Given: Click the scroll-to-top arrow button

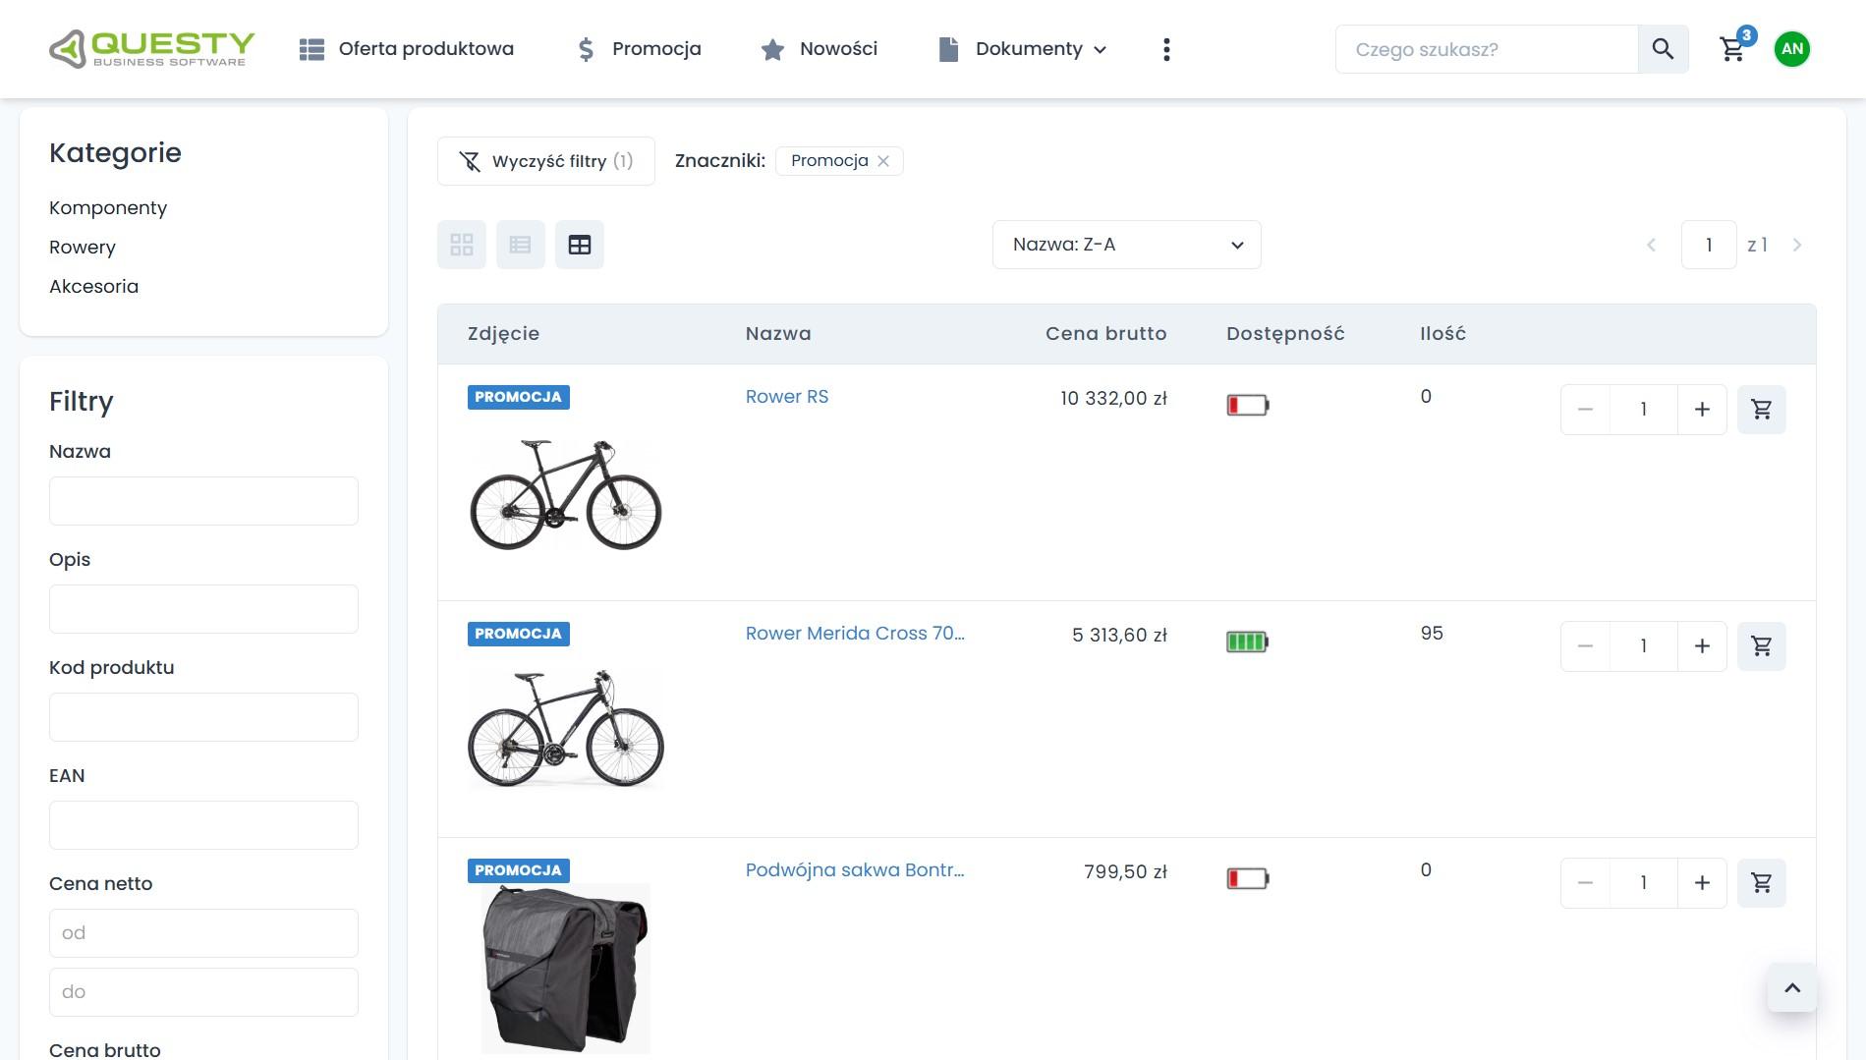Looking at the screenshot, I should [1792, 988].
